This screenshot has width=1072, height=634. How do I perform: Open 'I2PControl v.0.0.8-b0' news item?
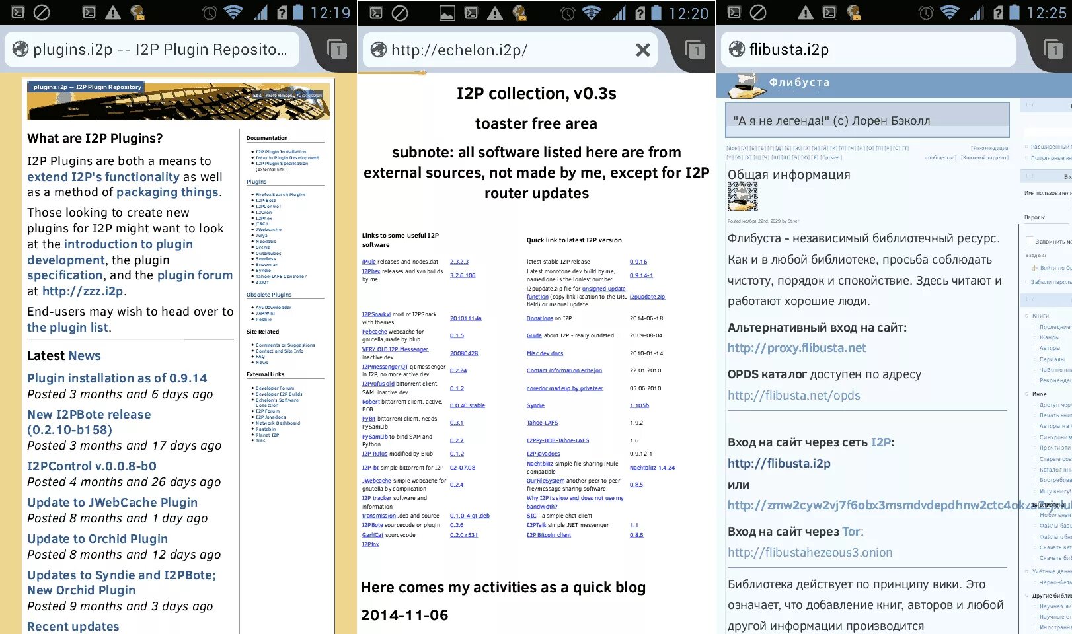[92, 466]
